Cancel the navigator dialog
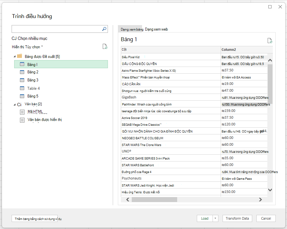Screen dimensions: 287x229 (x=266, y=218)
